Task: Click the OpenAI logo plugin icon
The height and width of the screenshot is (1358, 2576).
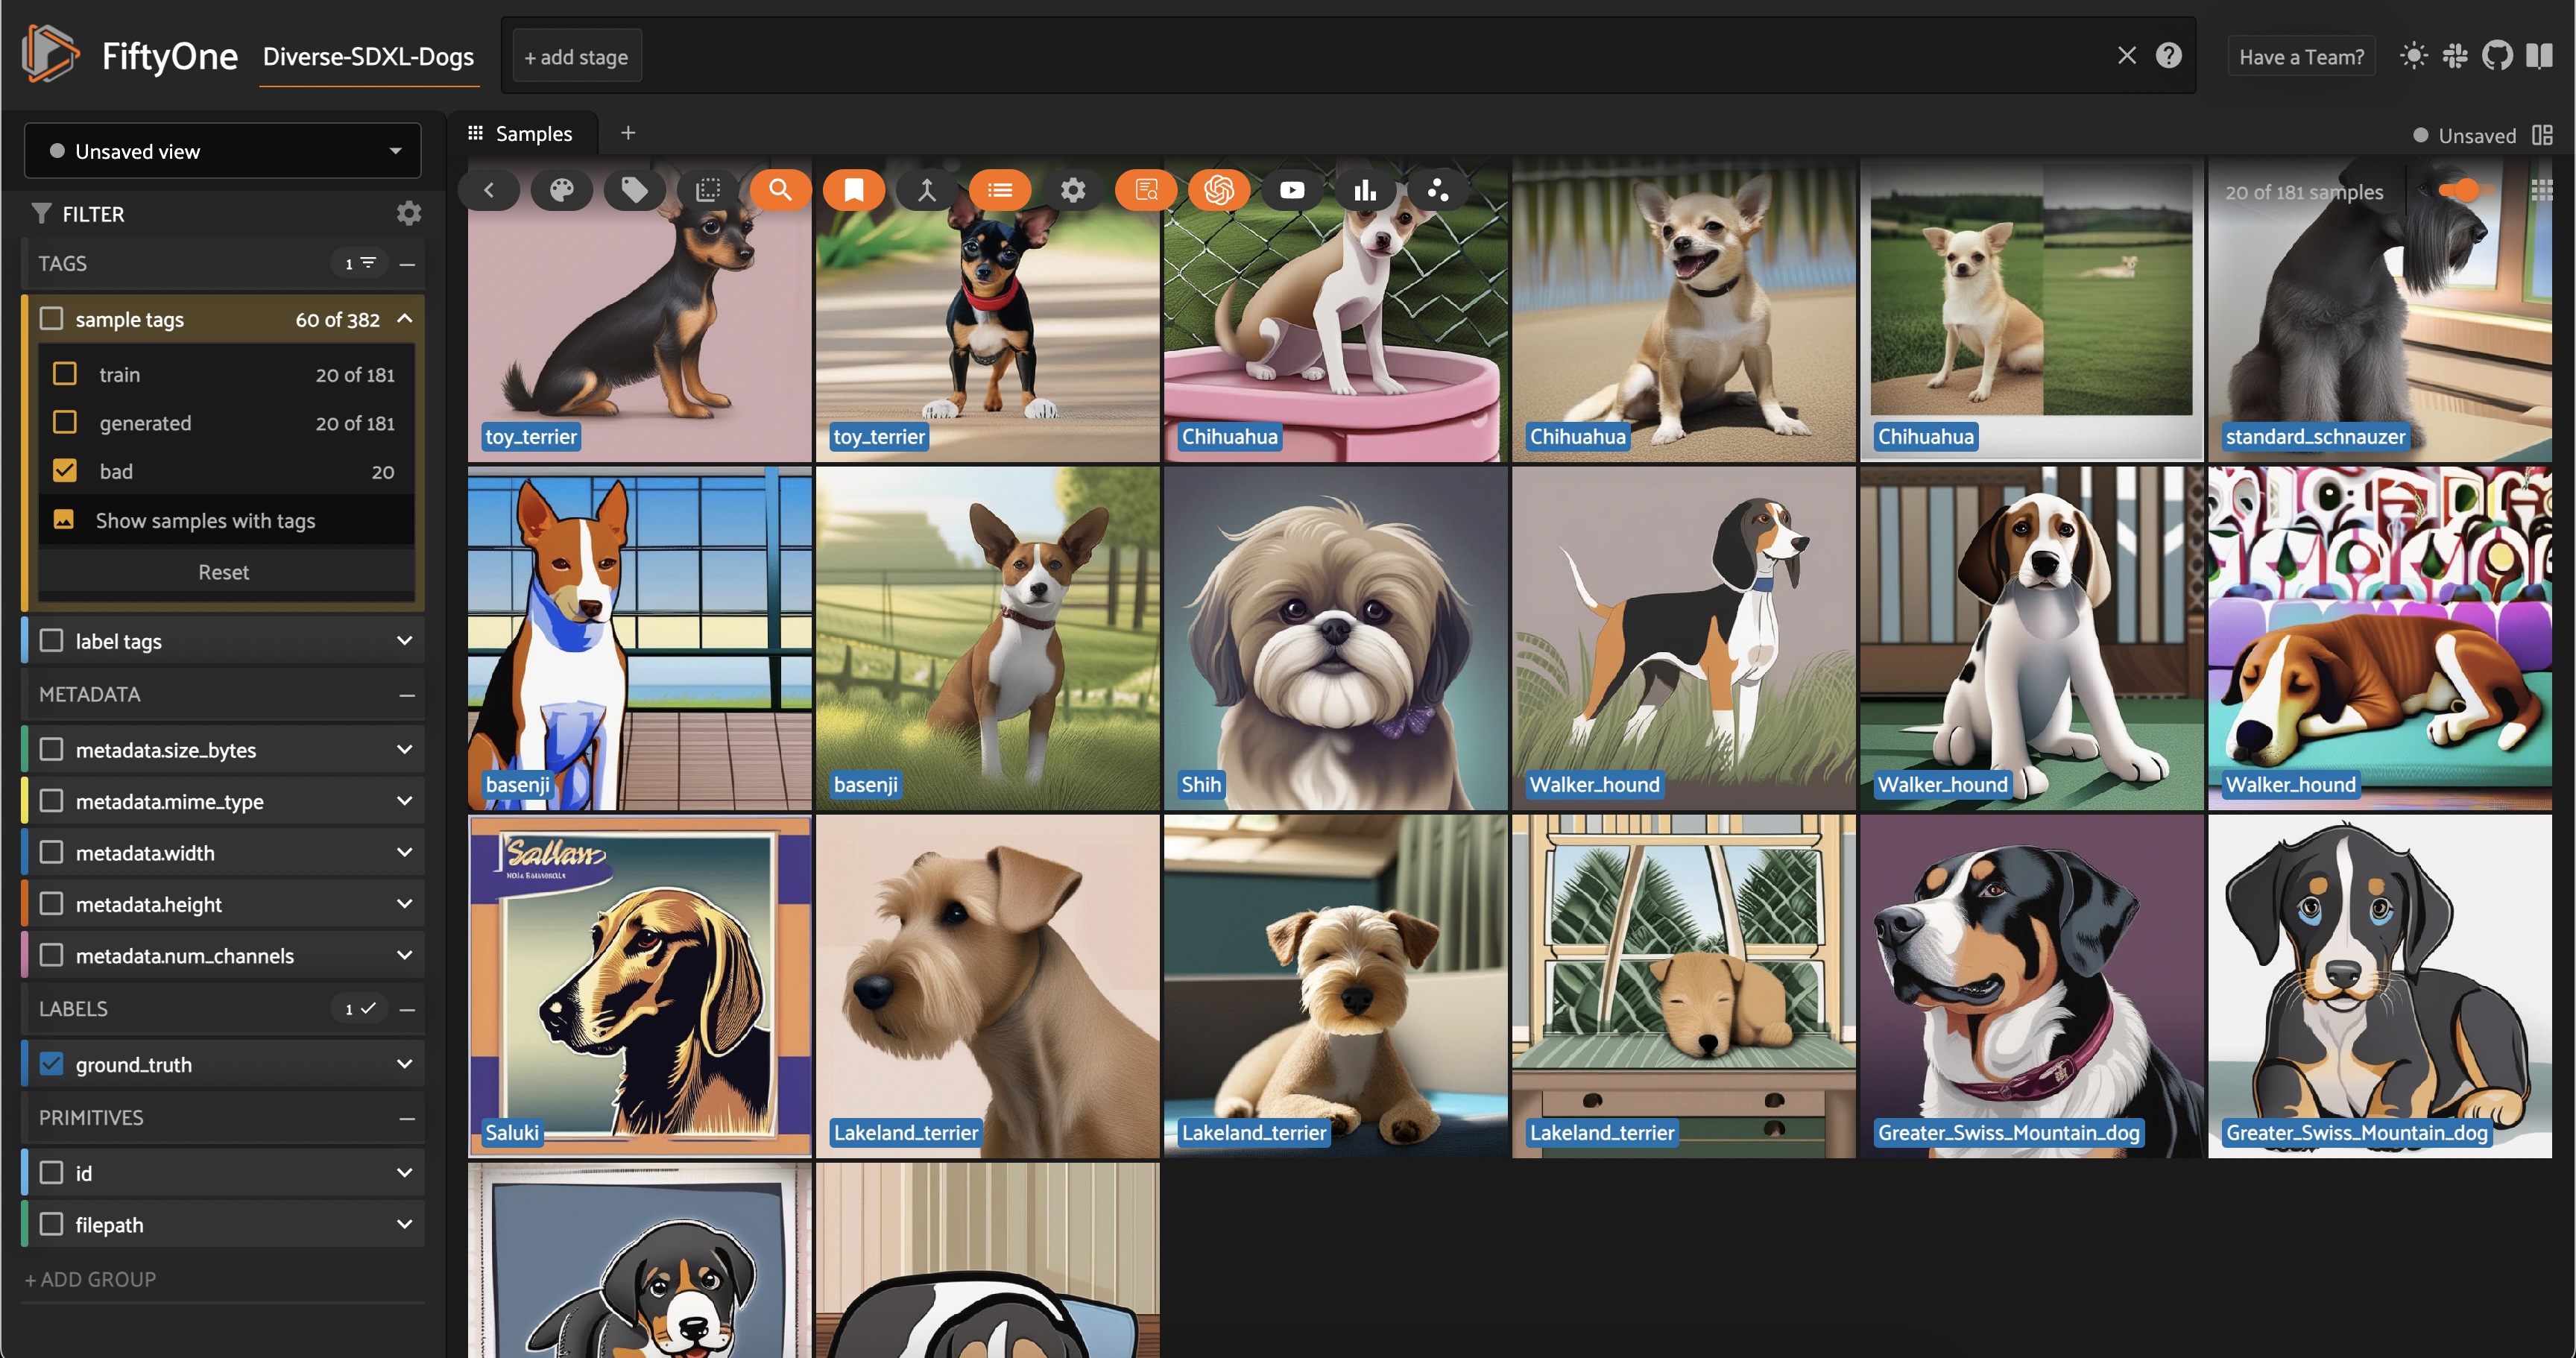Action: (1219, 190)
